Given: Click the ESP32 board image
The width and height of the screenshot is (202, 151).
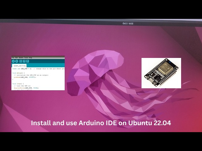Looking at the screenshot, I should pyautogui.click(x=161, y=73).
